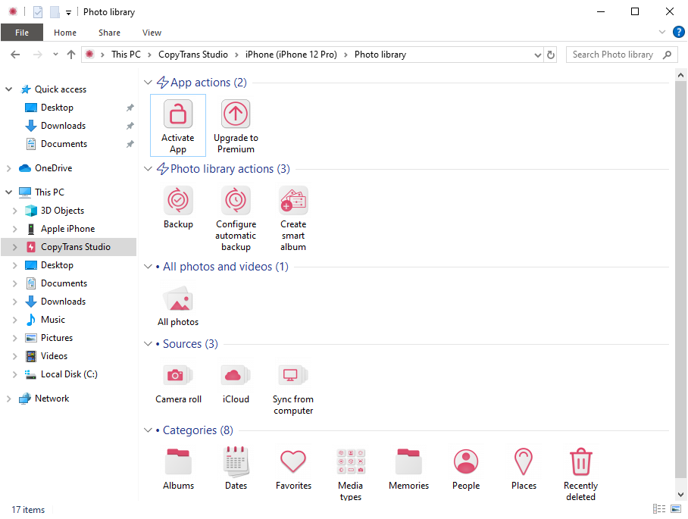Image resolution: width=688 pixels, height=519 pixels.
Task: Click iPhone (iPhone 12 Pro) breadcrumb
Action: (291, 55)
